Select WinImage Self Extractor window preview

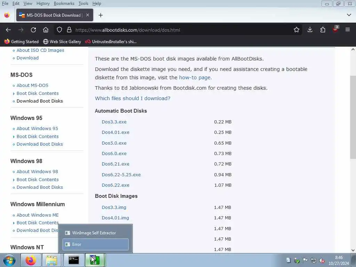pyautogui.click(x=96, y=233)
